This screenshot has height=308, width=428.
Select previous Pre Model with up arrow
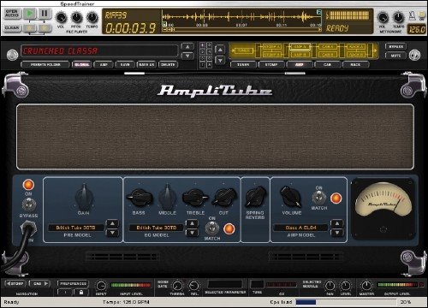pyautogui.click(x=112, y=223)
